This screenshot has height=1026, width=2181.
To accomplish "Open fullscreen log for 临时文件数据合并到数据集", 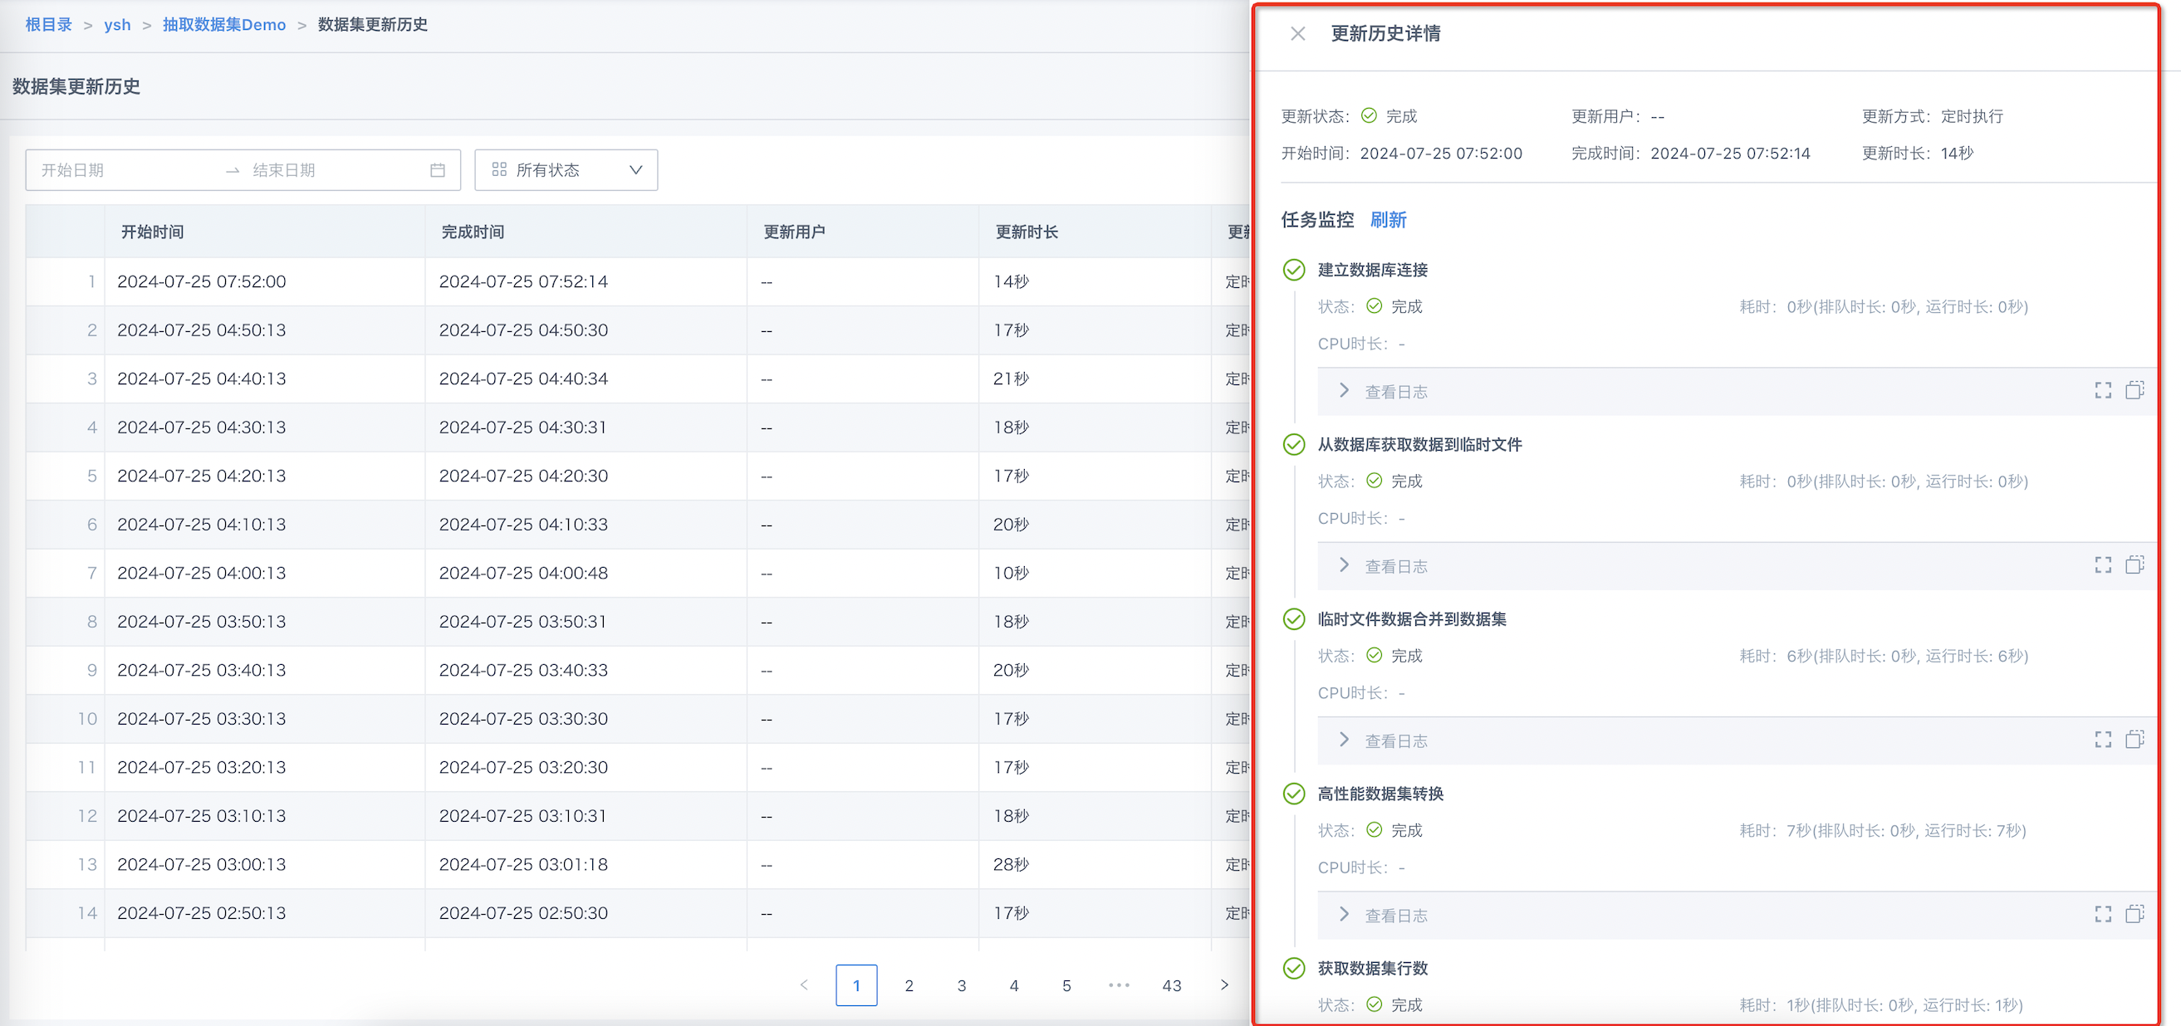I will (2103, 739).
